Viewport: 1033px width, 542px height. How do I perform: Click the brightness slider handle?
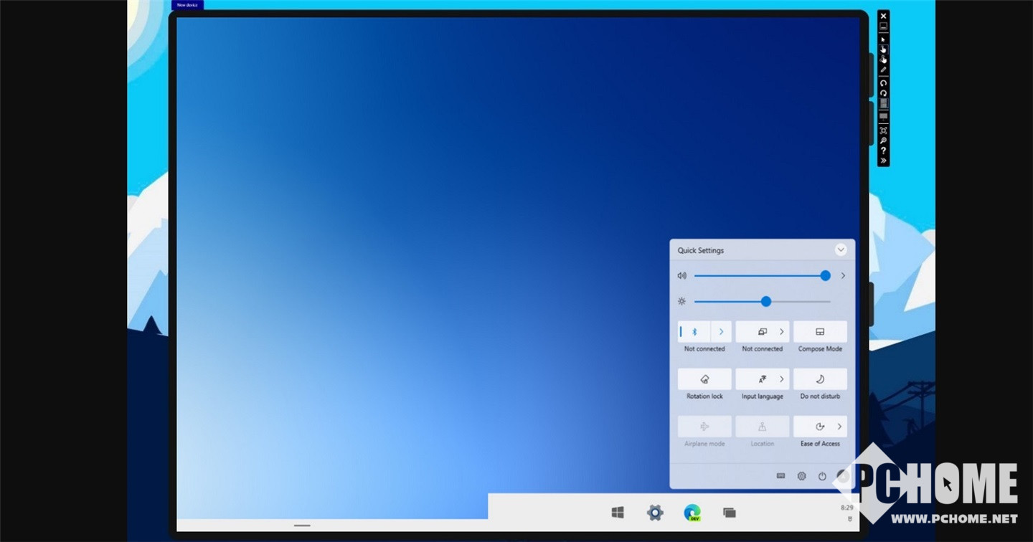[x=766, y=301]
